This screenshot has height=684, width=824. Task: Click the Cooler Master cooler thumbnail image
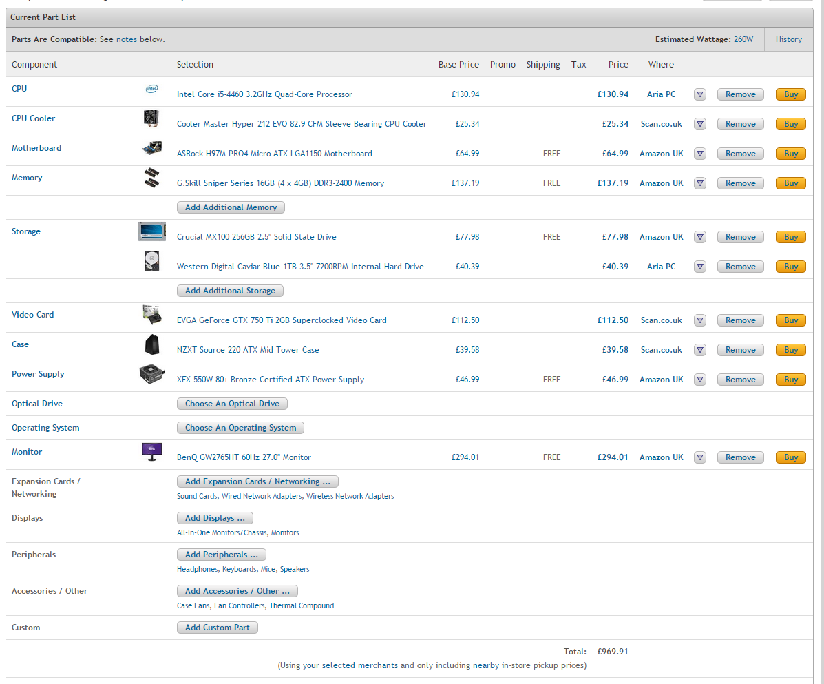tap(151, 118)
